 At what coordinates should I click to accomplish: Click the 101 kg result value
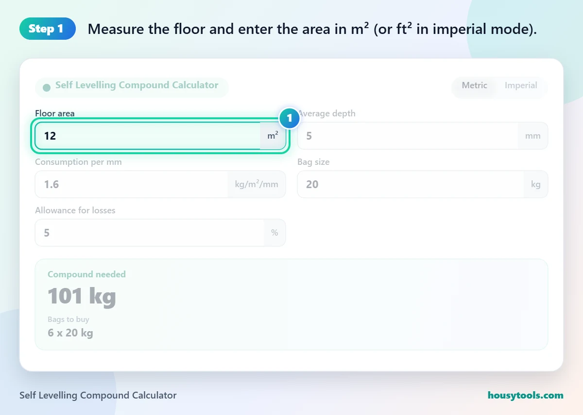[x=82, y=296]
